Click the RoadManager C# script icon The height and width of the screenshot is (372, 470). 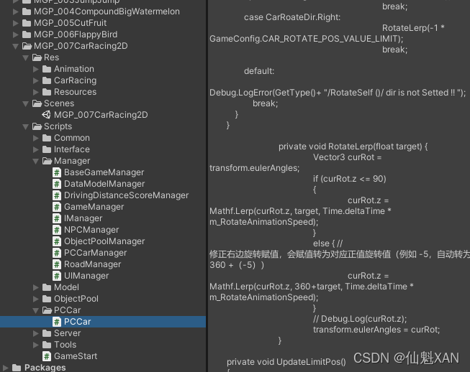[57, 264]
